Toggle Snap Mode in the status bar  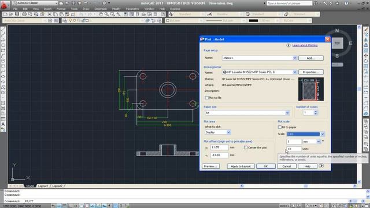[59, 206]
